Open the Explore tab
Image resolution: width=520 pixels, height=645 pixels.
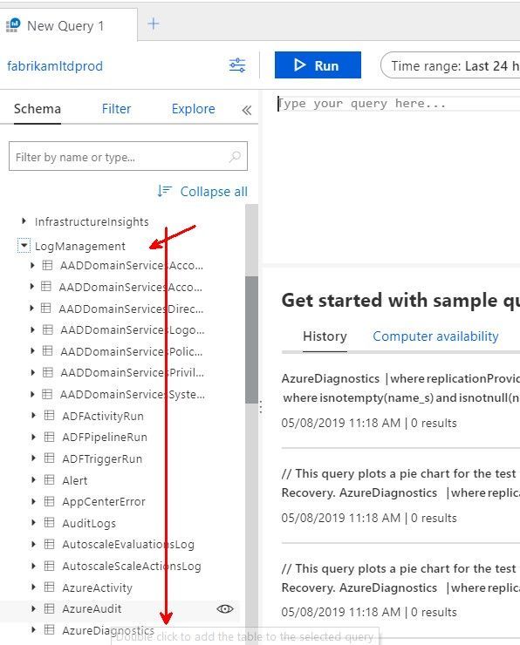click(x=193, y=109)
